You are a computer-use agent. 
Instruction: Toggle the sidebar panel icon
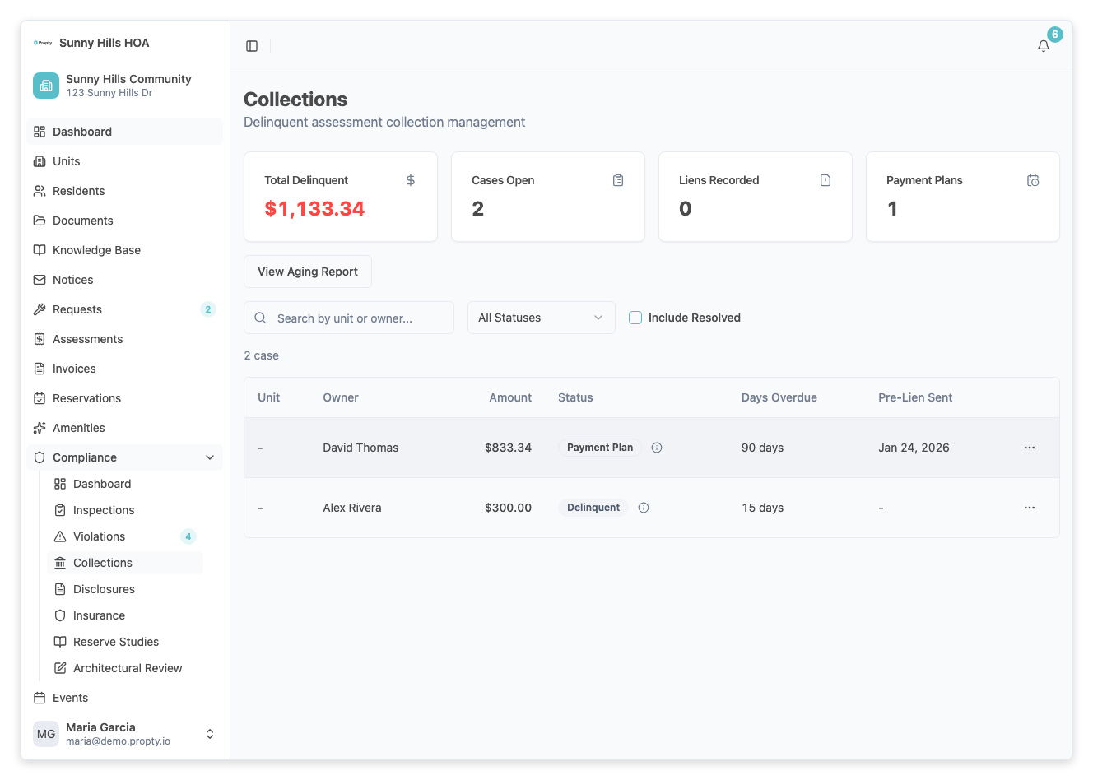pos(252,46)
